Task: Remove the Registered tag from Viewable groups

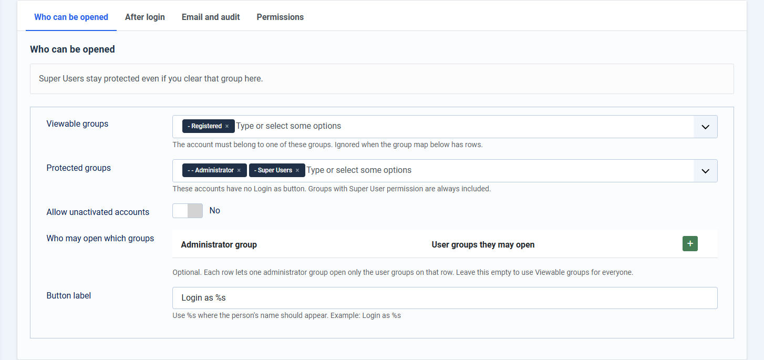Action: [227, 126]
